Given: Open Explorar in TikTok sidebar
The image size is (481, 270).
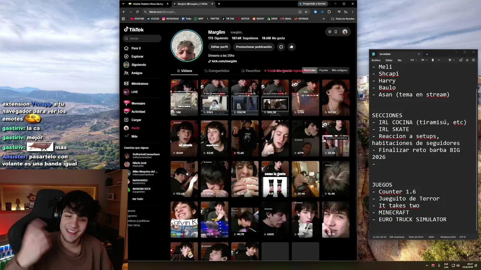Looking at the screenshot, I should click(x=137, y=56).
